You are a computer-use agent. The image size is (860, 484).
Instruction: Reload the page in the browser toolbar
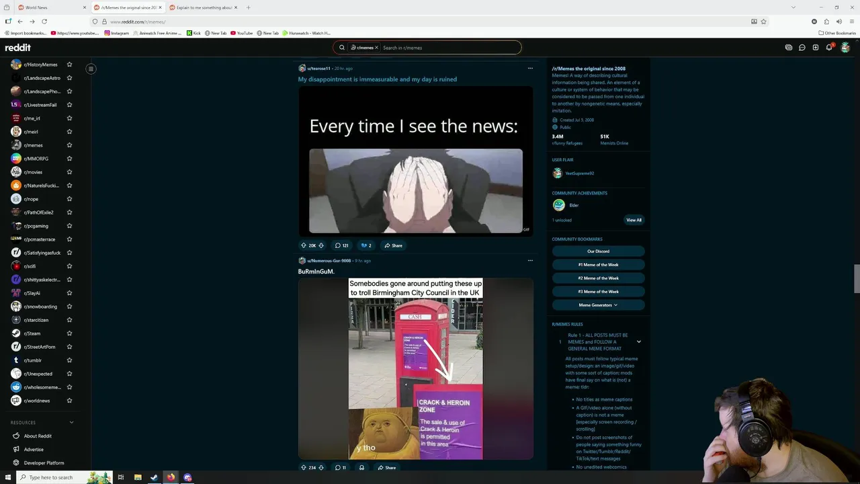pyautogui.click(x=43, y=22)
